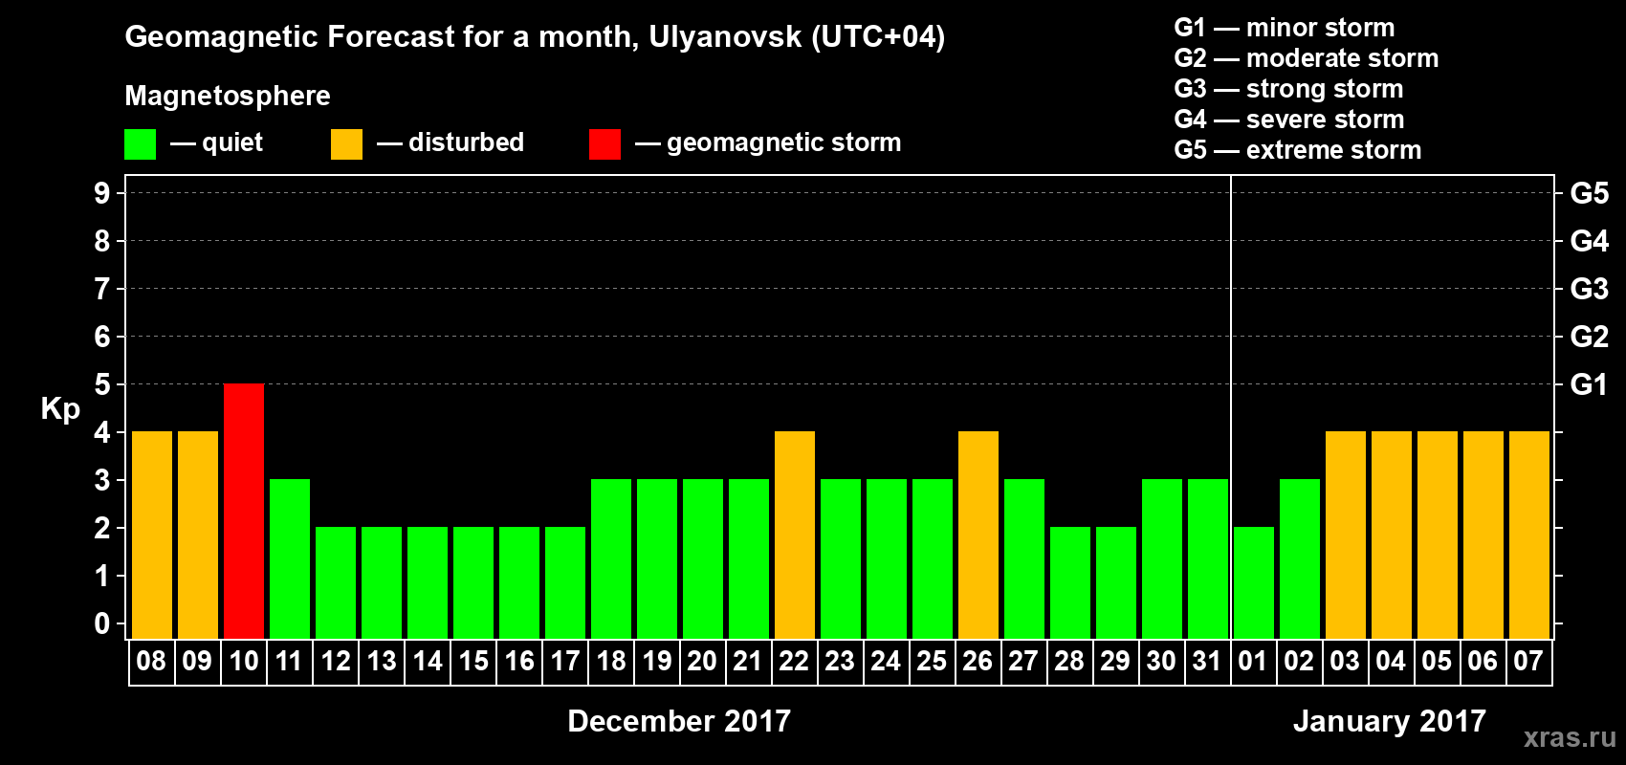Screen dimensions: 1626x765
Task: Click the G4 label on the right axis
Action: (x=1590, y=241)
